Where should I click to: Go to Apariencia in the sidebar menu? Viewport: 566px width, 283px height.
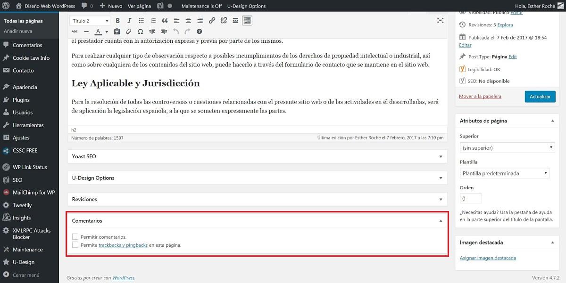click(25, 87)
